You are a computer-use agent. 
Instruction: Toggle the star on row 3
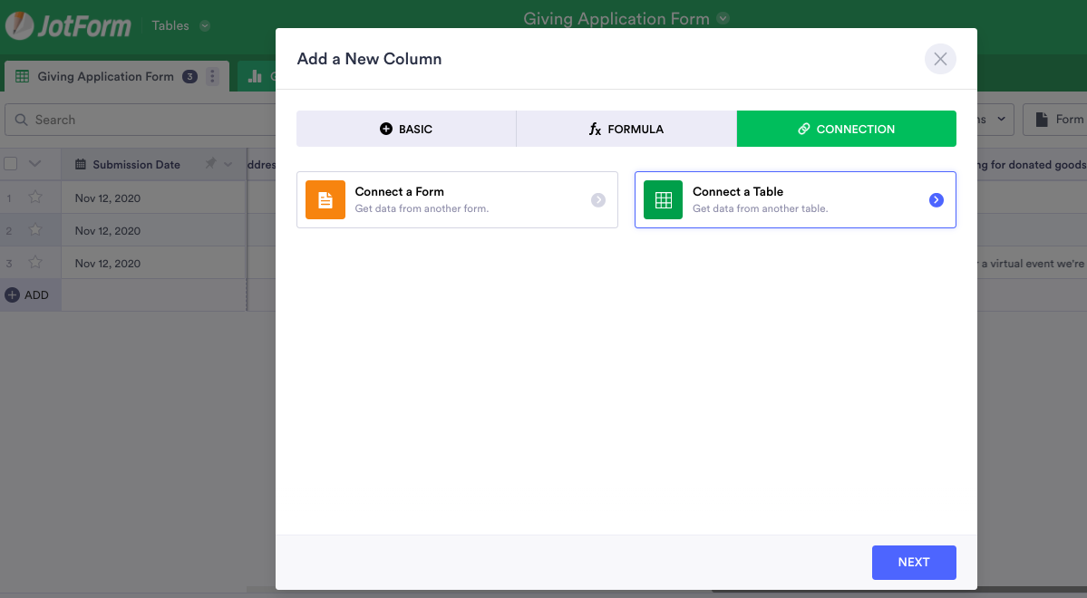(x=35, y=263)
